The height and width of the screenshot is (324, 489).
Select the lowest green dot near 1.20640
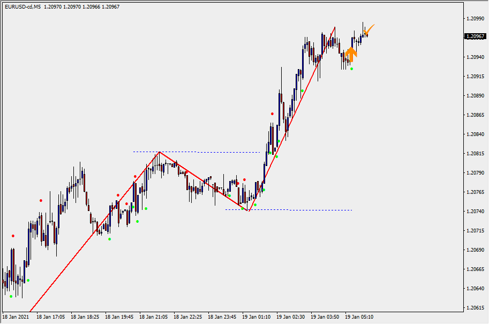click(11, 296)
